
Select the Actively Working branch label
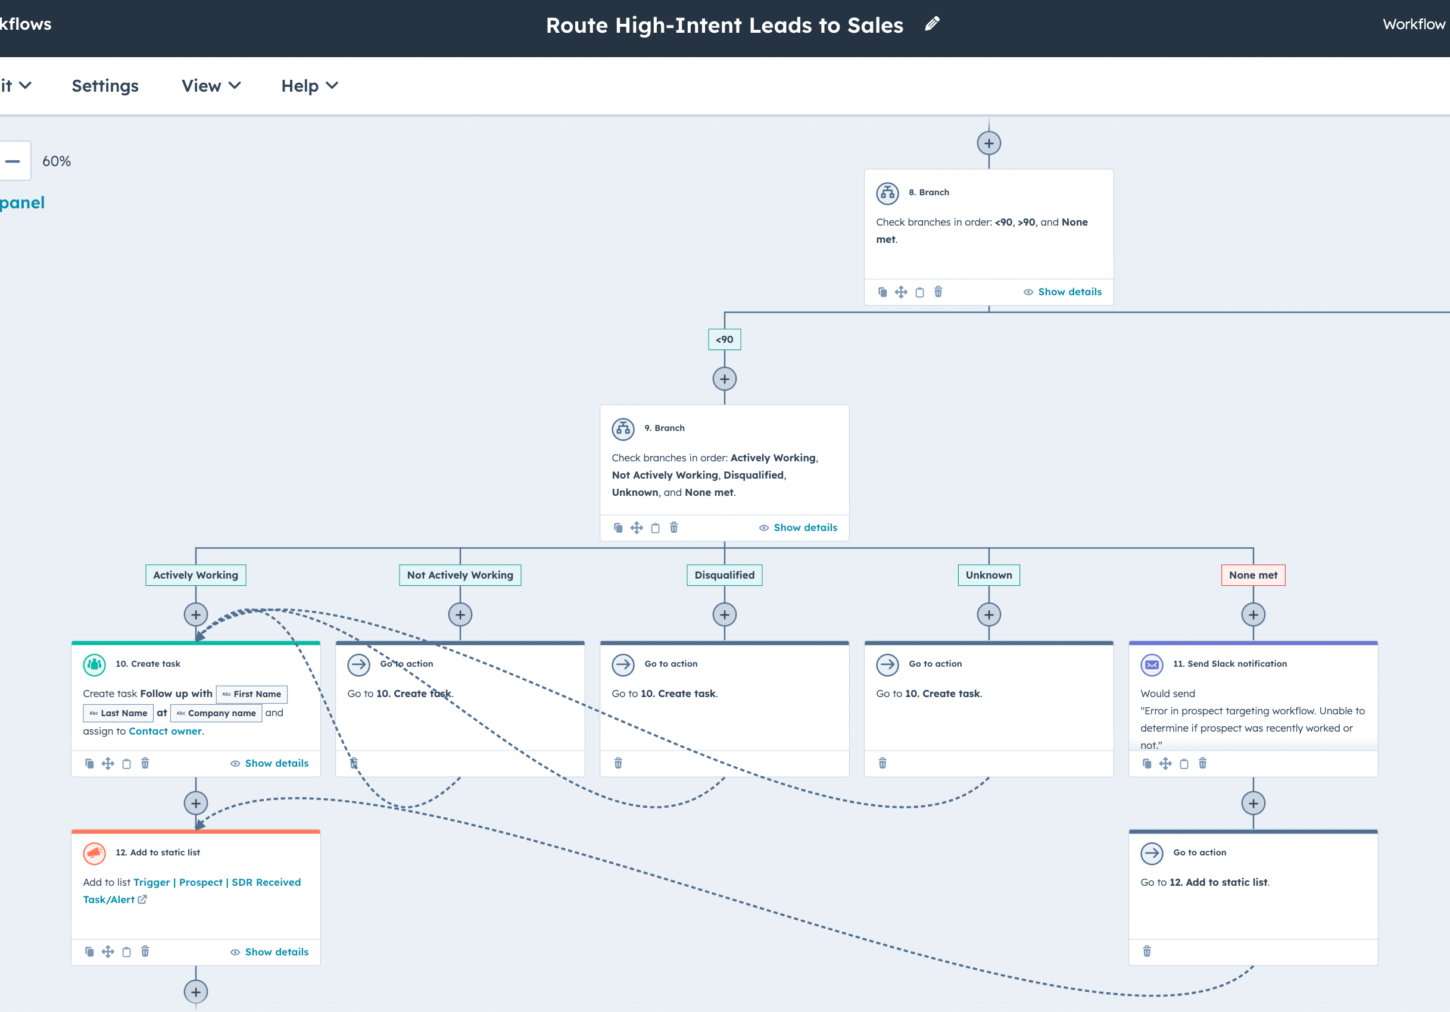[196, 575]
